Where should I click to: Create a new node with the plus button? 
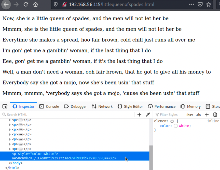[x=139, y=115]
